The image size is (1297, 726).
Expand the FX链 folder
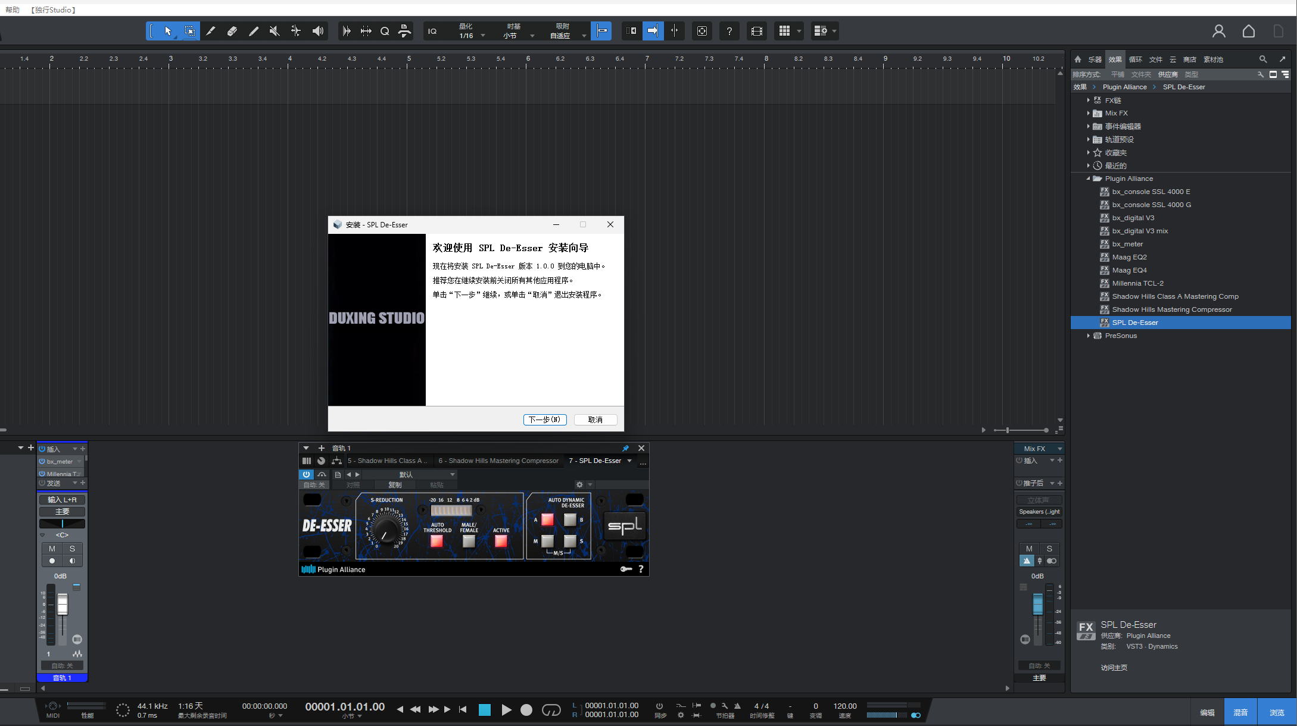coord(1088,100)
